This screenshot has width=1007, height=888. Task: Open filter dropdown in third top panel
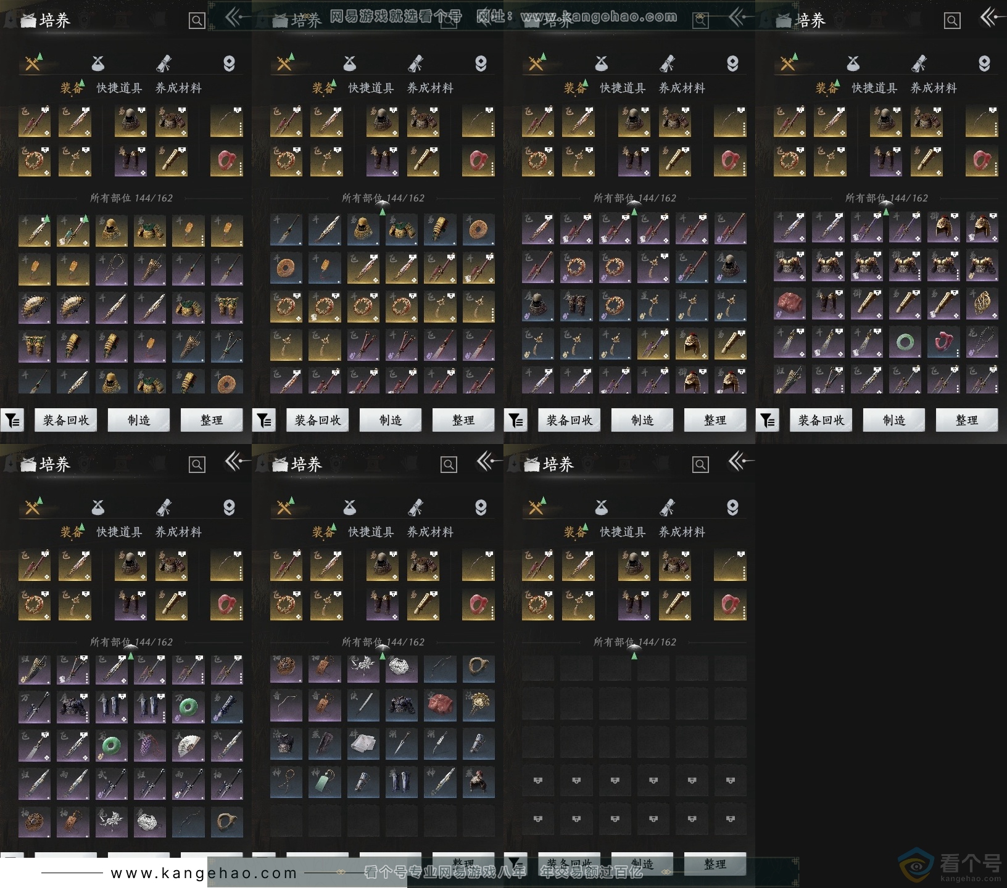point(516,420)
